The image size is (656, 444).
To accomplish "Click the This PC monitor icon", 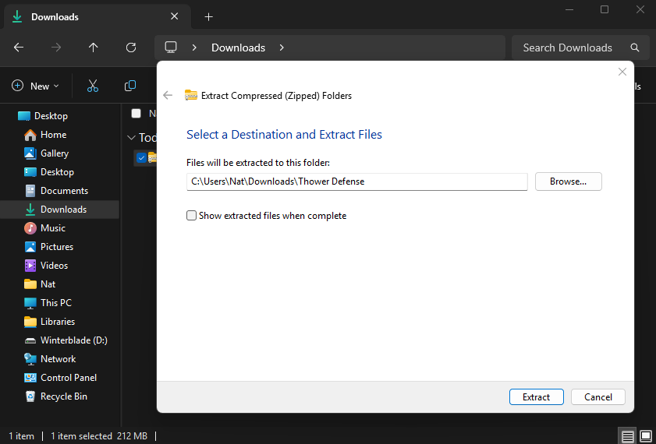I will (30, 303).
